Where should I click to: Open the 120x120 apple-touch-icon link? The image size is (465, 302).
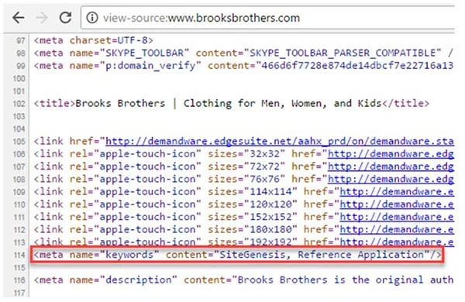[397, 204]
